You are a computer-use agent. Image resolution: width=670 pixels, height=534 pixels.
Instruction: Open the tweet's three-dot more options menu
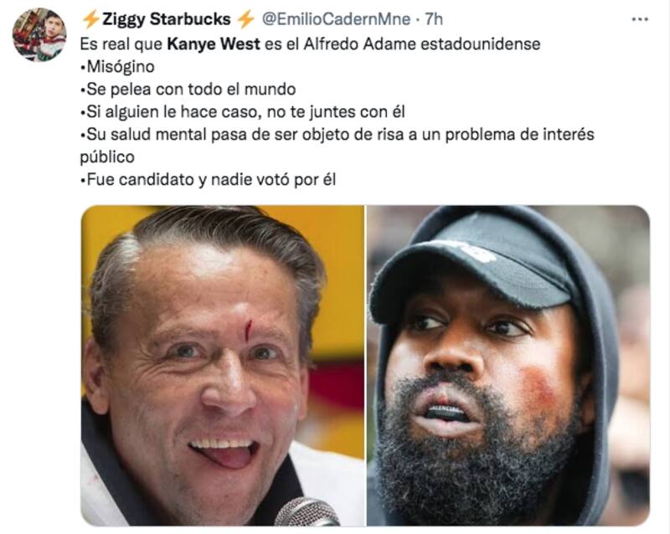(x=640, y=19)
